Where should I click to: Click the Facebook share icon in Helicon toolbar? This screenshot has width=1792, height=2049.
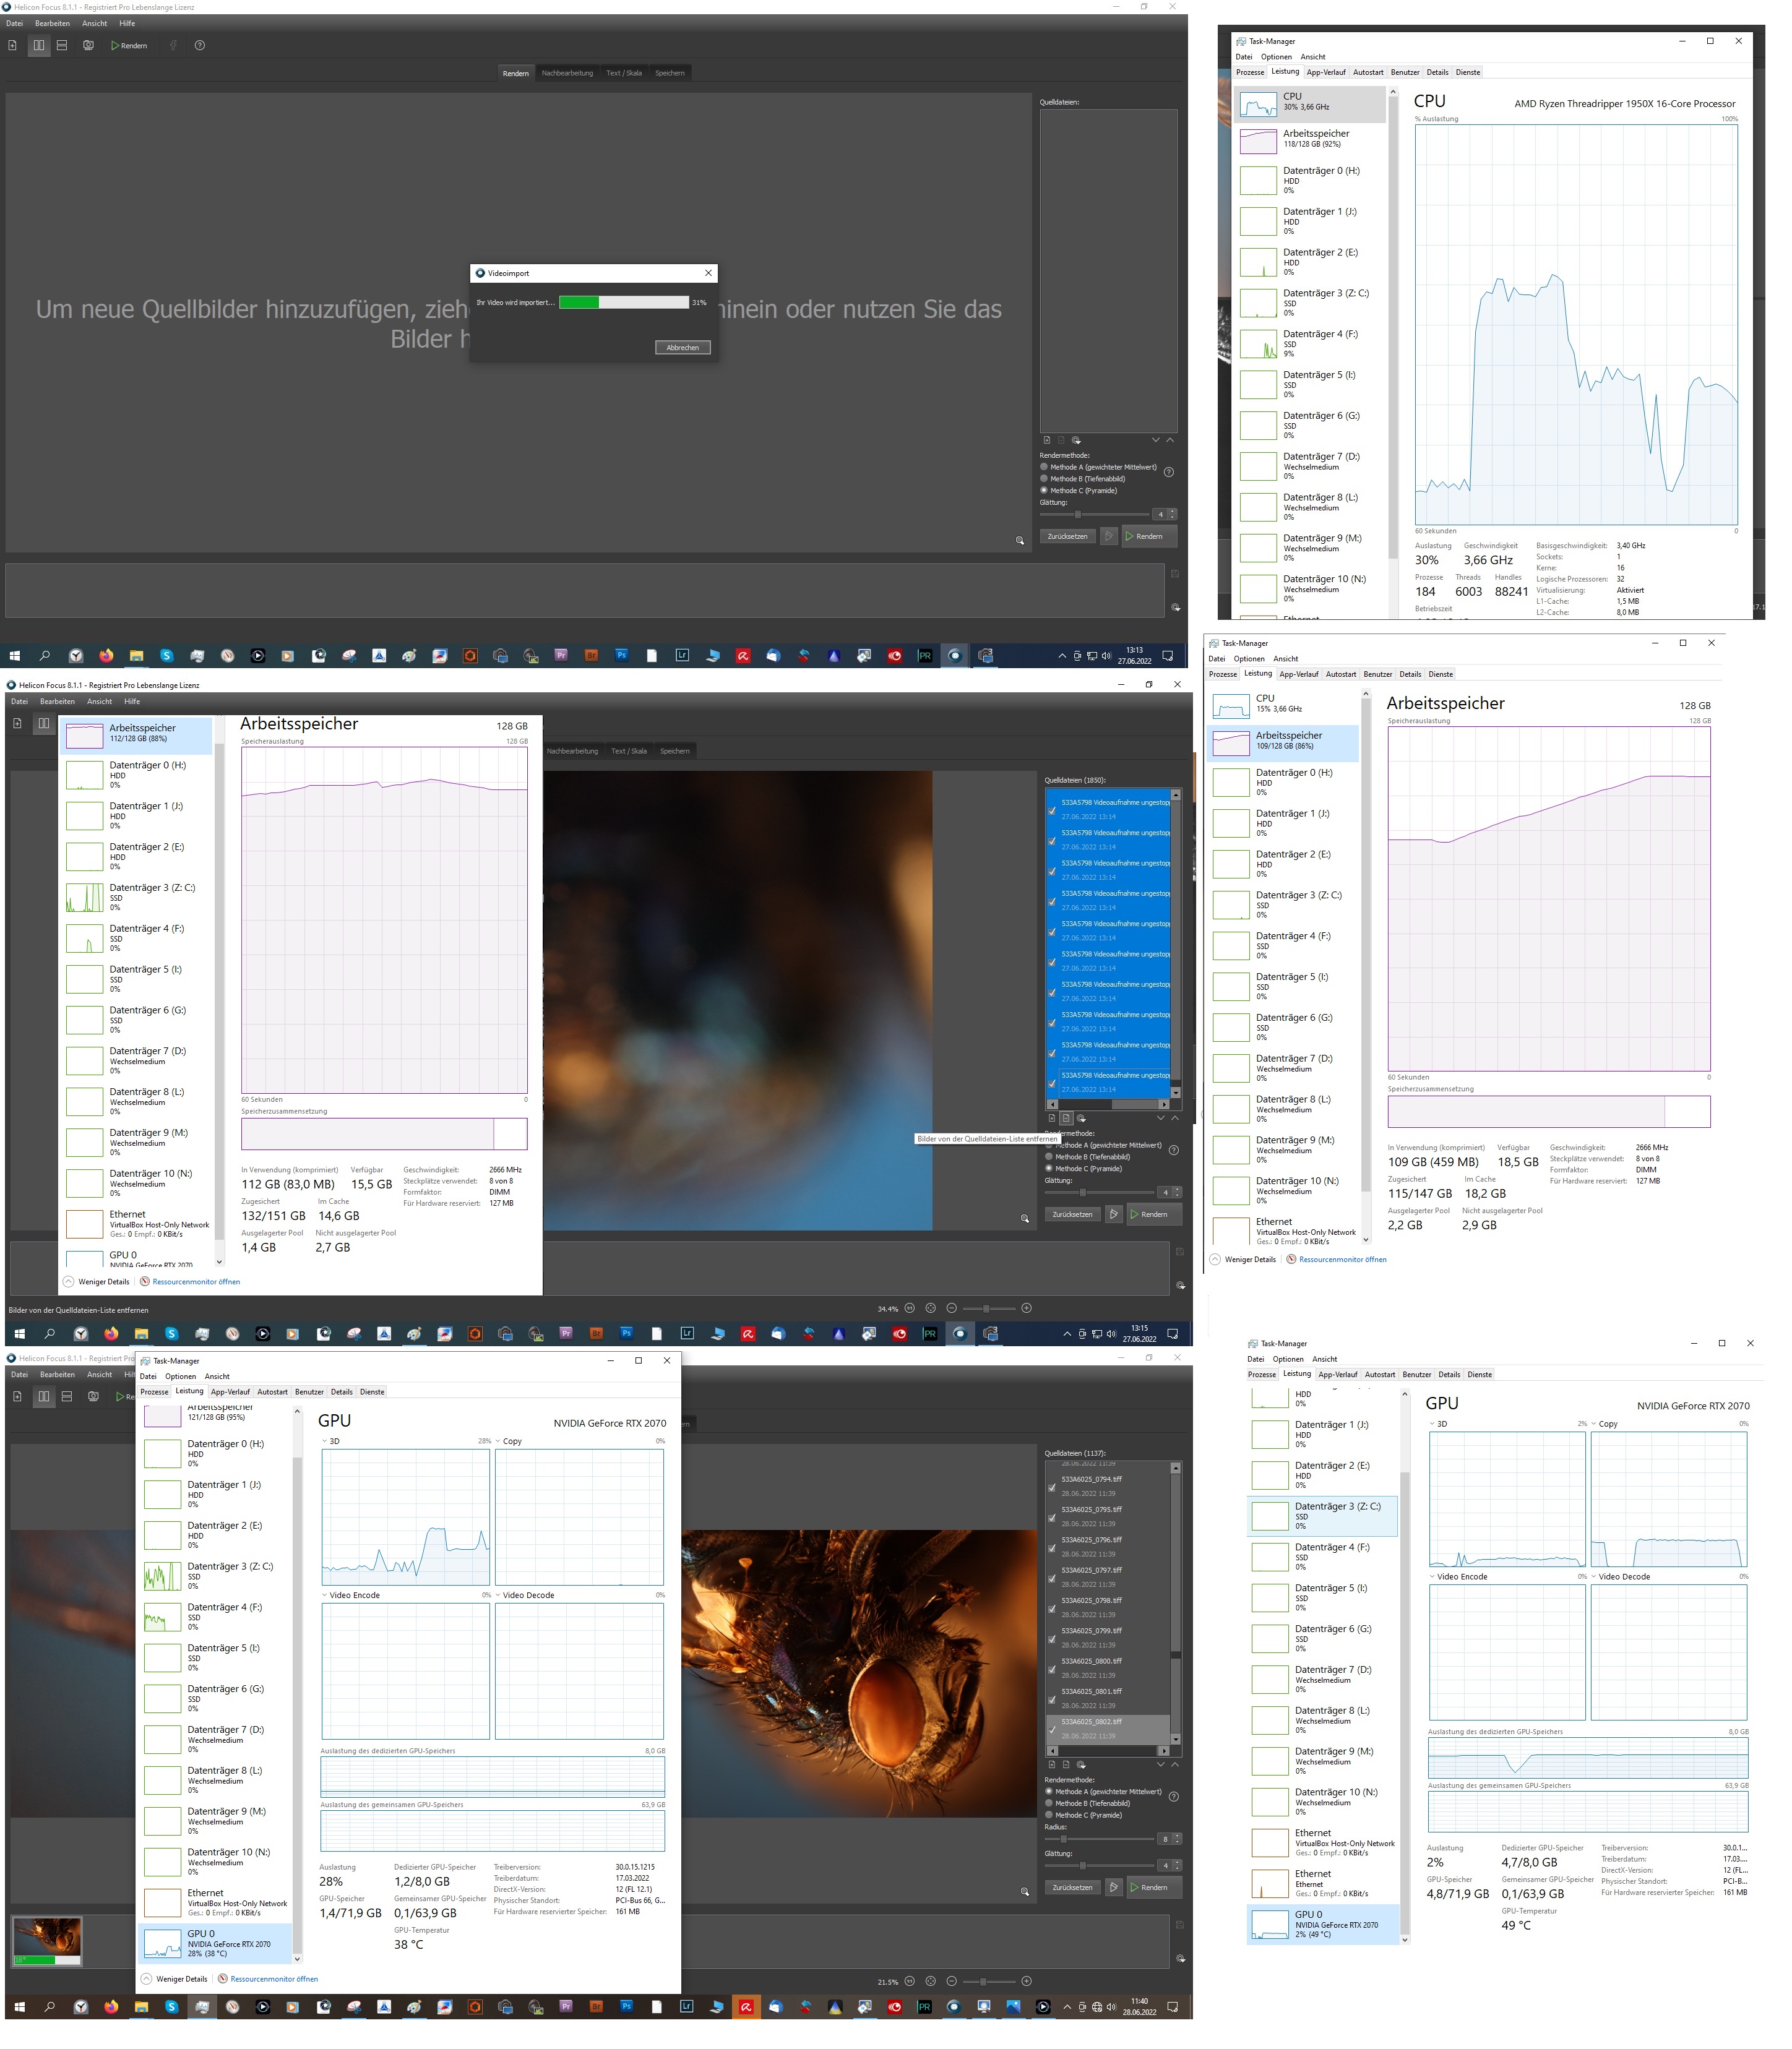tap(173, 45)
